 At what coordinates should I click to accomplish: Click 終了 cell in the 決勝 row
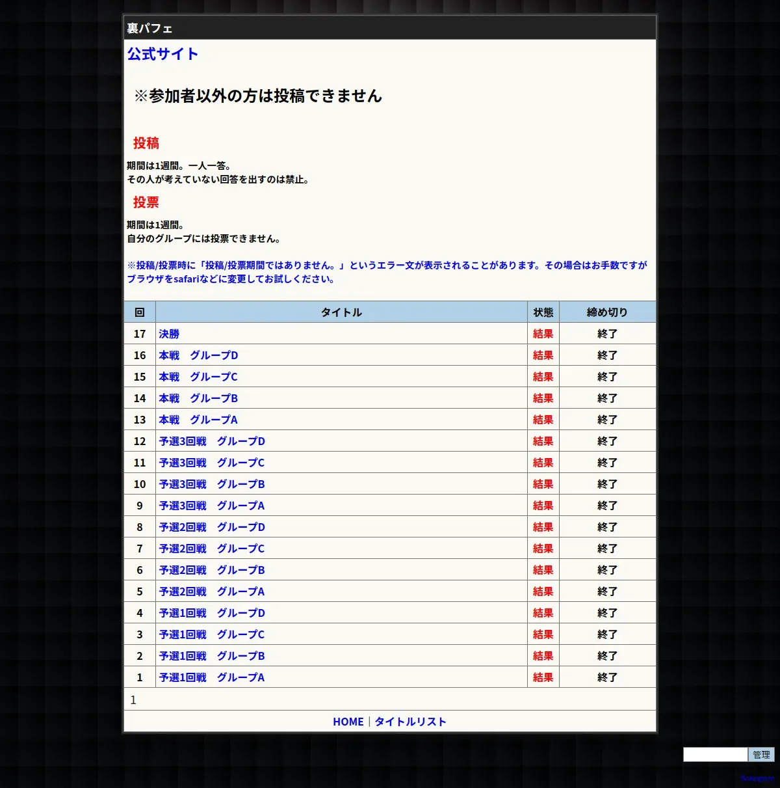point(607,334)
